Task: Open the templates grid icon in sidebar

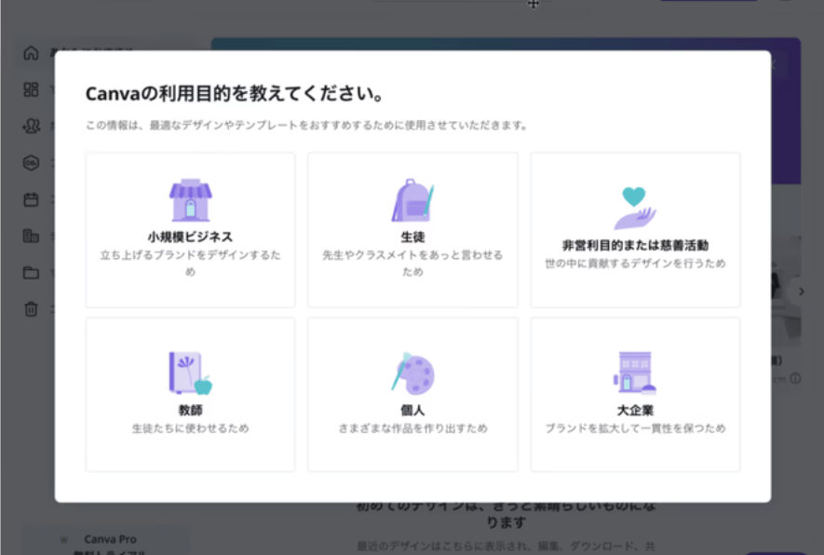Action: point(31,89)
